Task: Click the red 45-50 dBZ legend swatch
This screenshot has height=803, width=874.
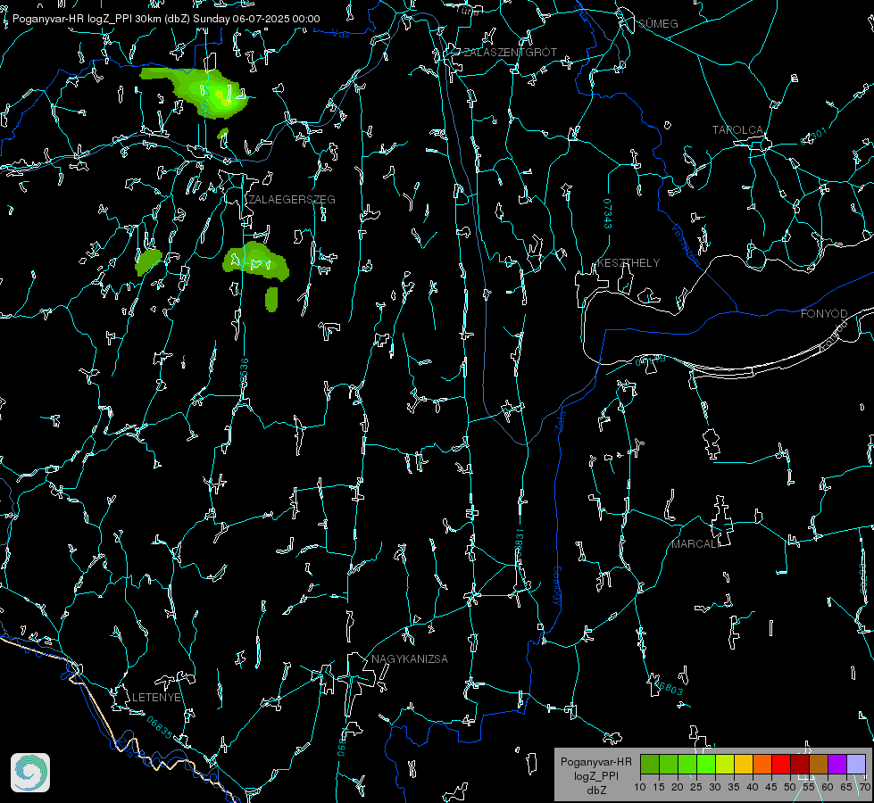Action: click(x=781, y=764)
